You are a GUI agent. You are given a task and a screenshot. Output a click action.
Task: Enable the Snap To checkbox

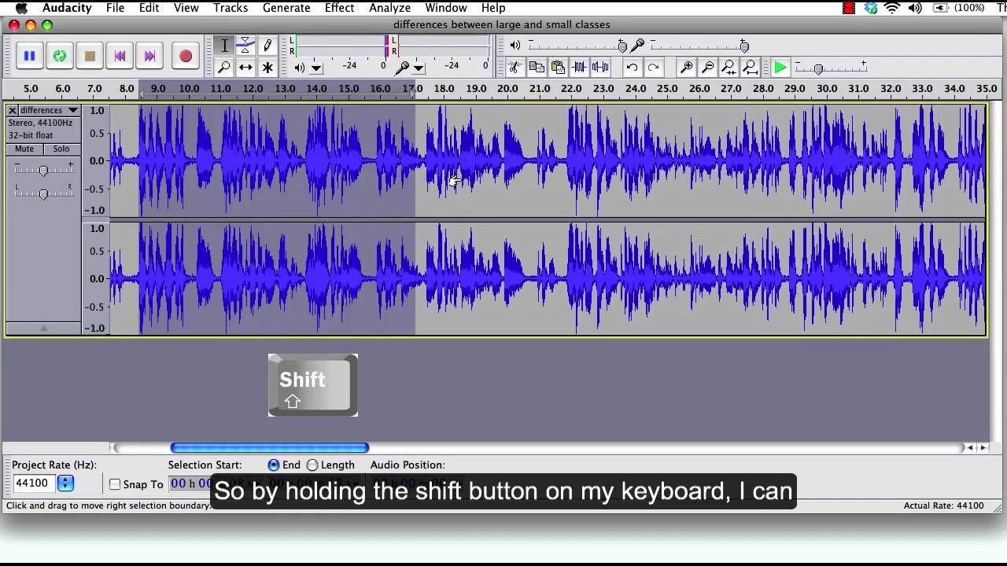pyautogui.click(x=115, y=484)
